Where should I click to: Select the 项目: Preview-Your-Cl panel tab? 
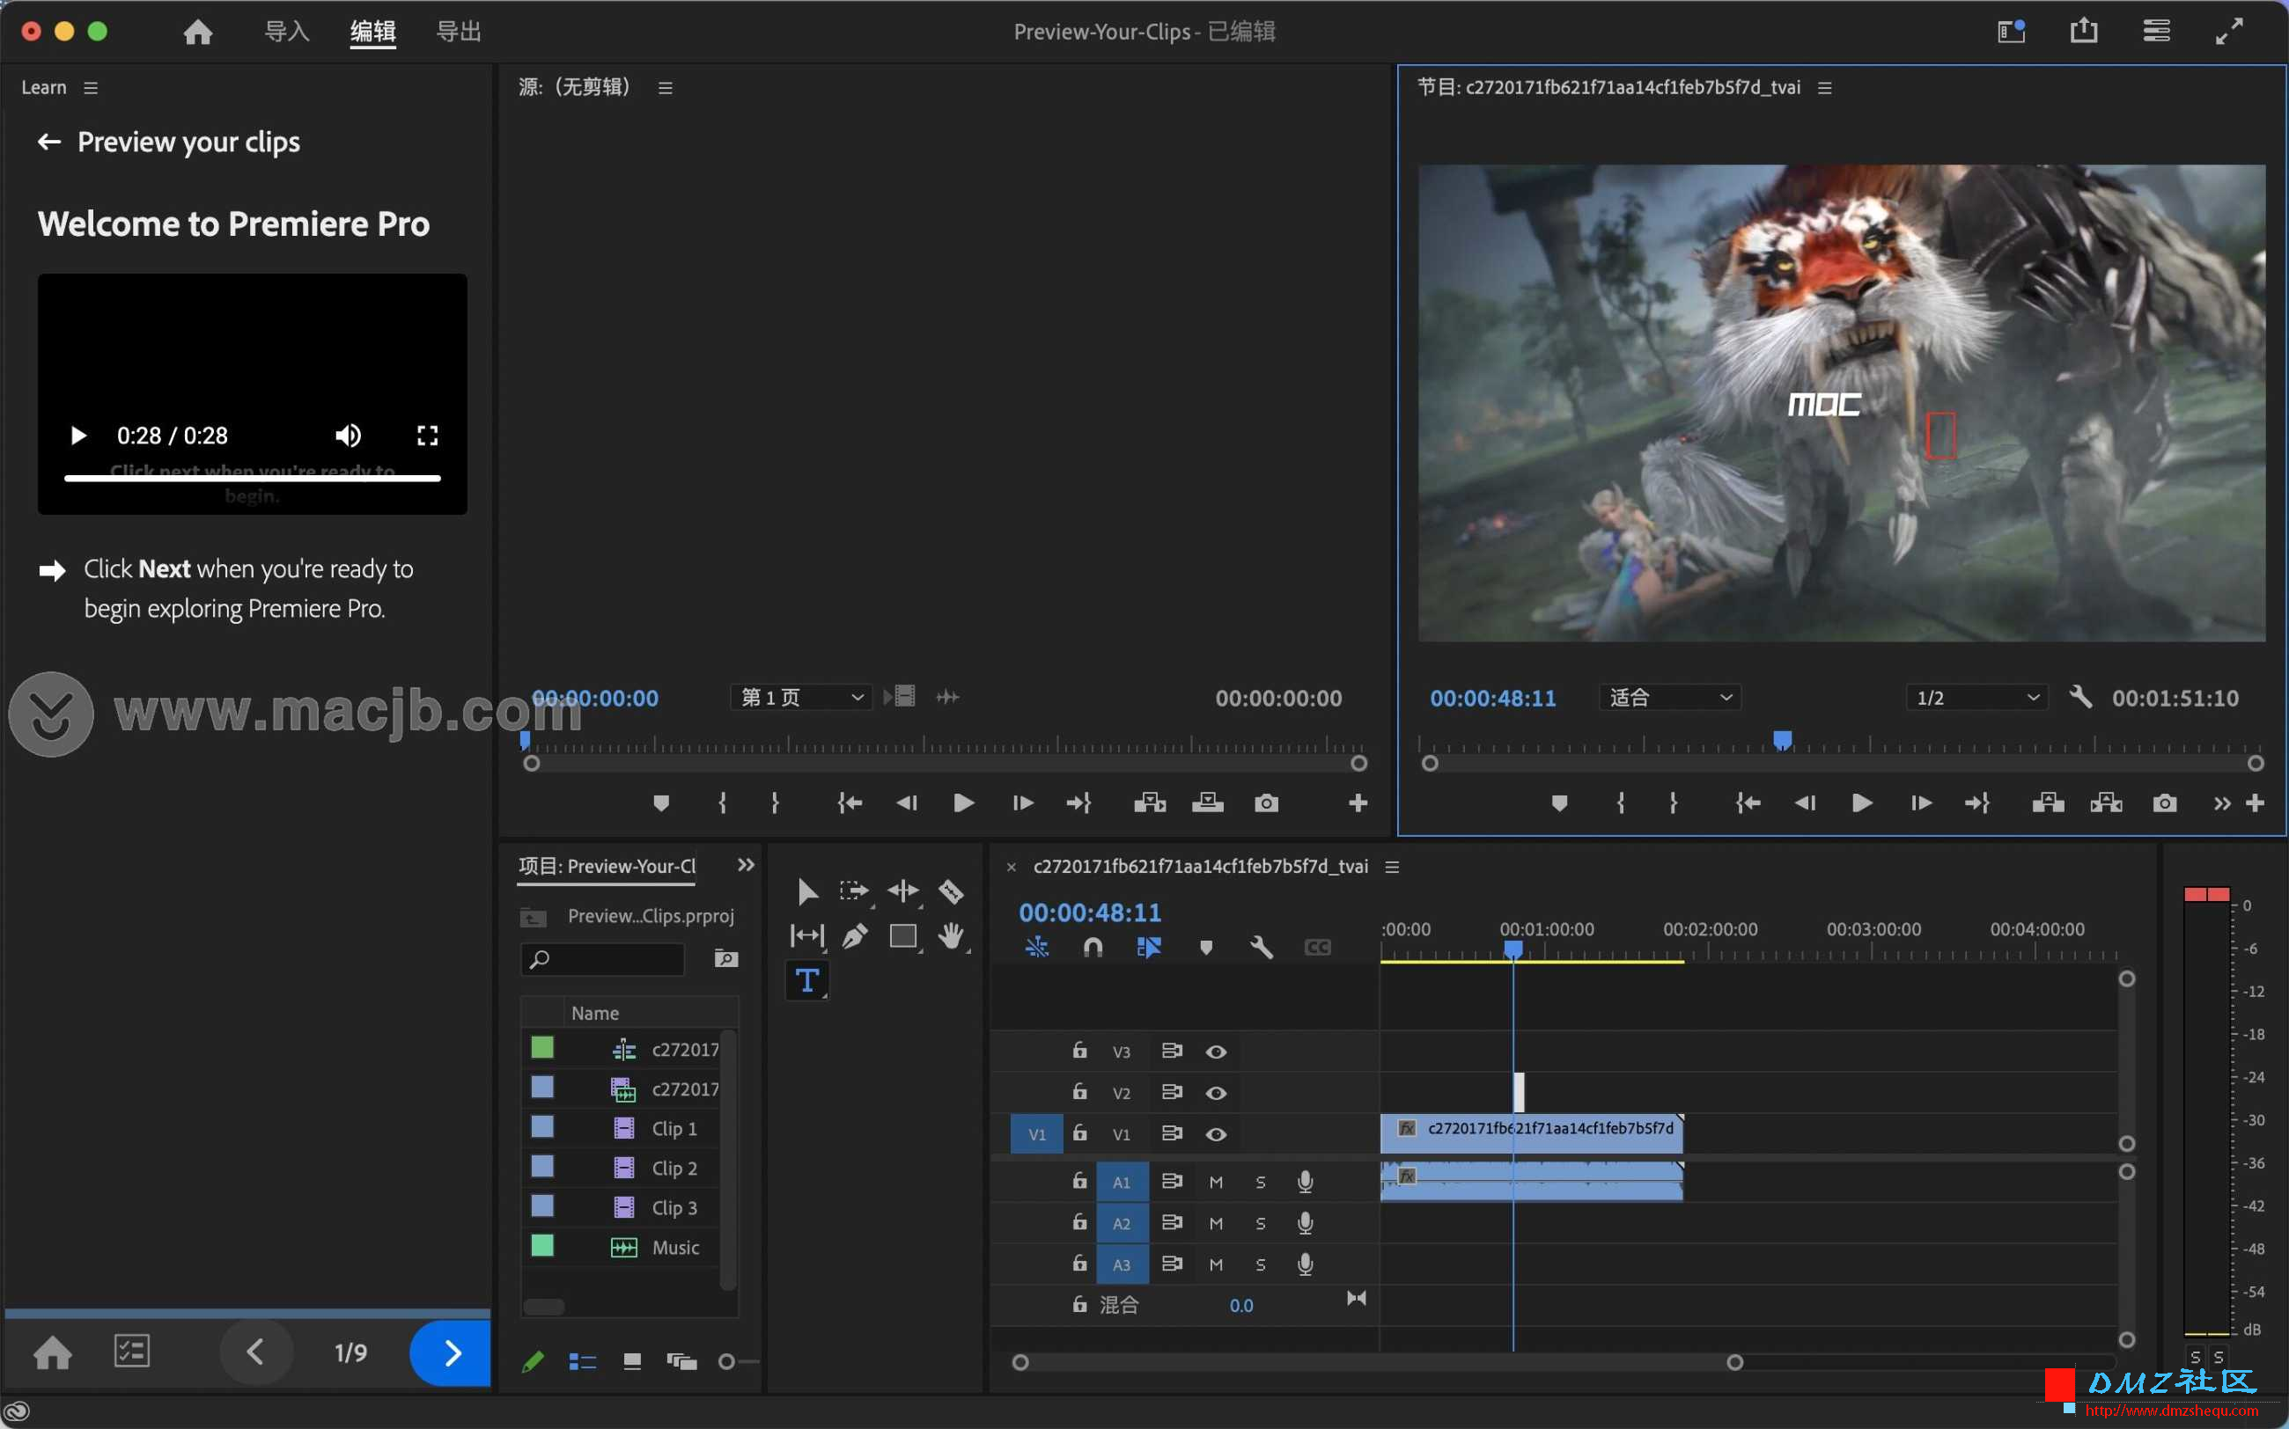tap(607, 866)
